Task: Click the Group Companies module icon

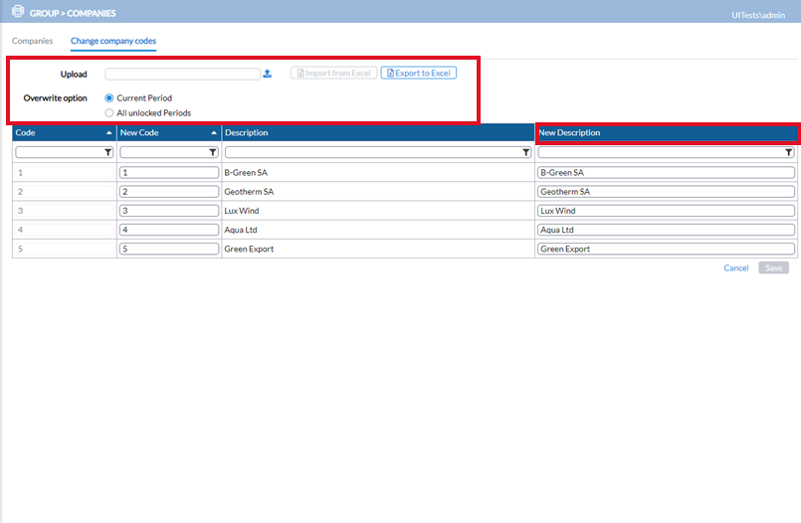Action: click(x=18, y=11)
